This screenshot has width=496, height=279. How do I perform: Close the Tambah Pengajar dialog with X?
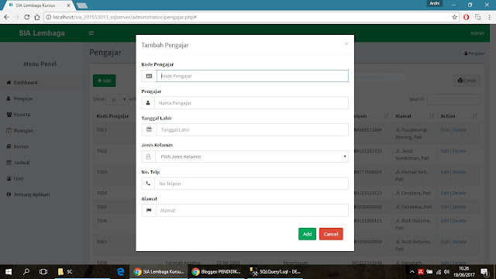point(346,44)
